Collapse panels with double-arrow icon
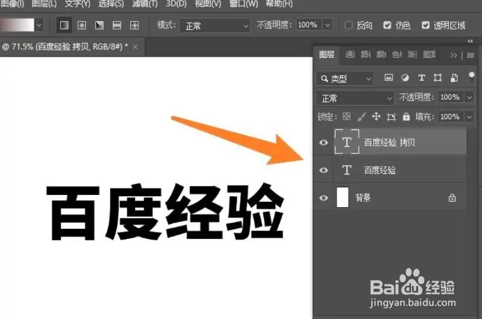The width and height of the screenshot is (482, 319). point(470,41)
